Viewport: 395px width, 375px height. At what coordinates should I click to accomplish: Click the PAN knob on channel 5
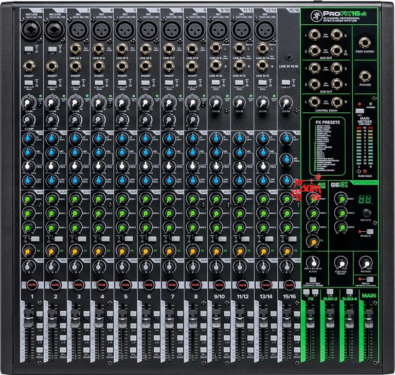point(121,267)
